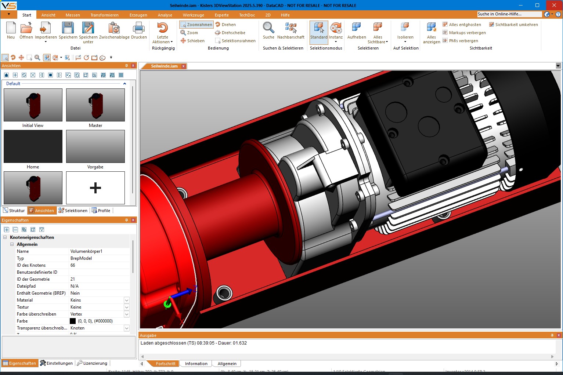Switch to the Struktur panel tab
Image resolution: width=563 pixels, height=375 pixels.
14,211
